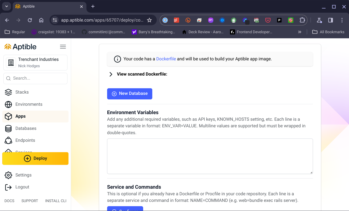
Task: Reload the current page
Action: click(30, 20)
